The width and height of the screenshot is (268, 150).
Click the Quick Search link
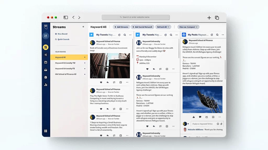tap(63, 39)
